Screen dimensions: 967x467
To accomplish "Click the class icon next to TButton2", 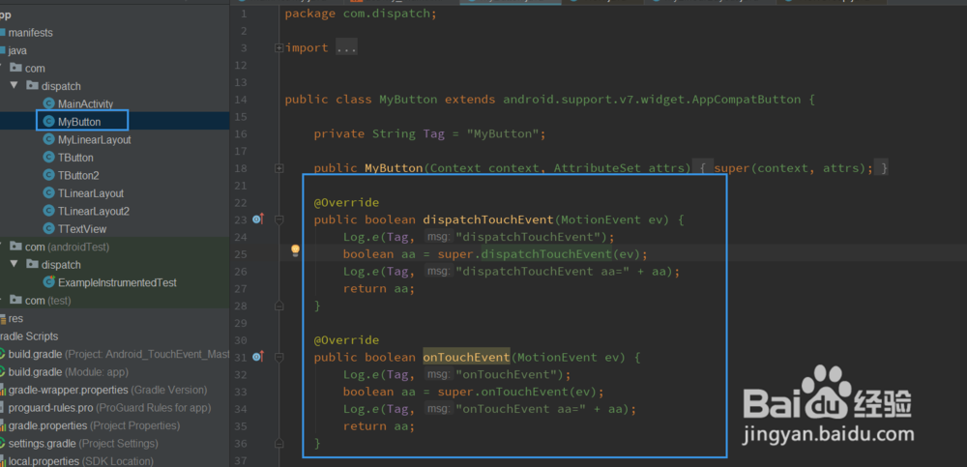I will (48, 175).
